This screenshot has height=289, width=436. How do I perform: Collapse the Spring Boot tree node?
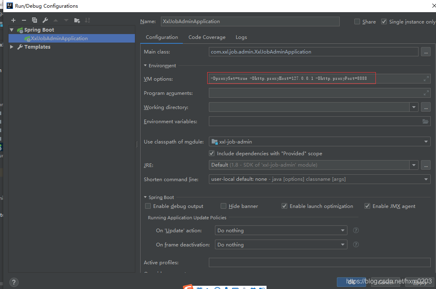coord(12,30)
